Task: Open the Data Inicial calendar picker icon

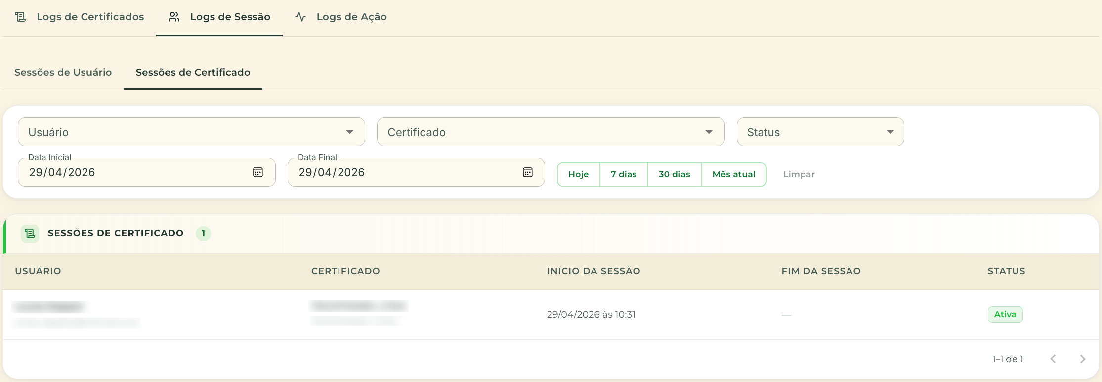Action: 258,172
